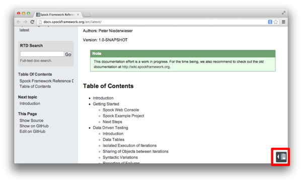Screen dimensions: 302x183
Task: Click the Go search button
Action: coord(68,54)
